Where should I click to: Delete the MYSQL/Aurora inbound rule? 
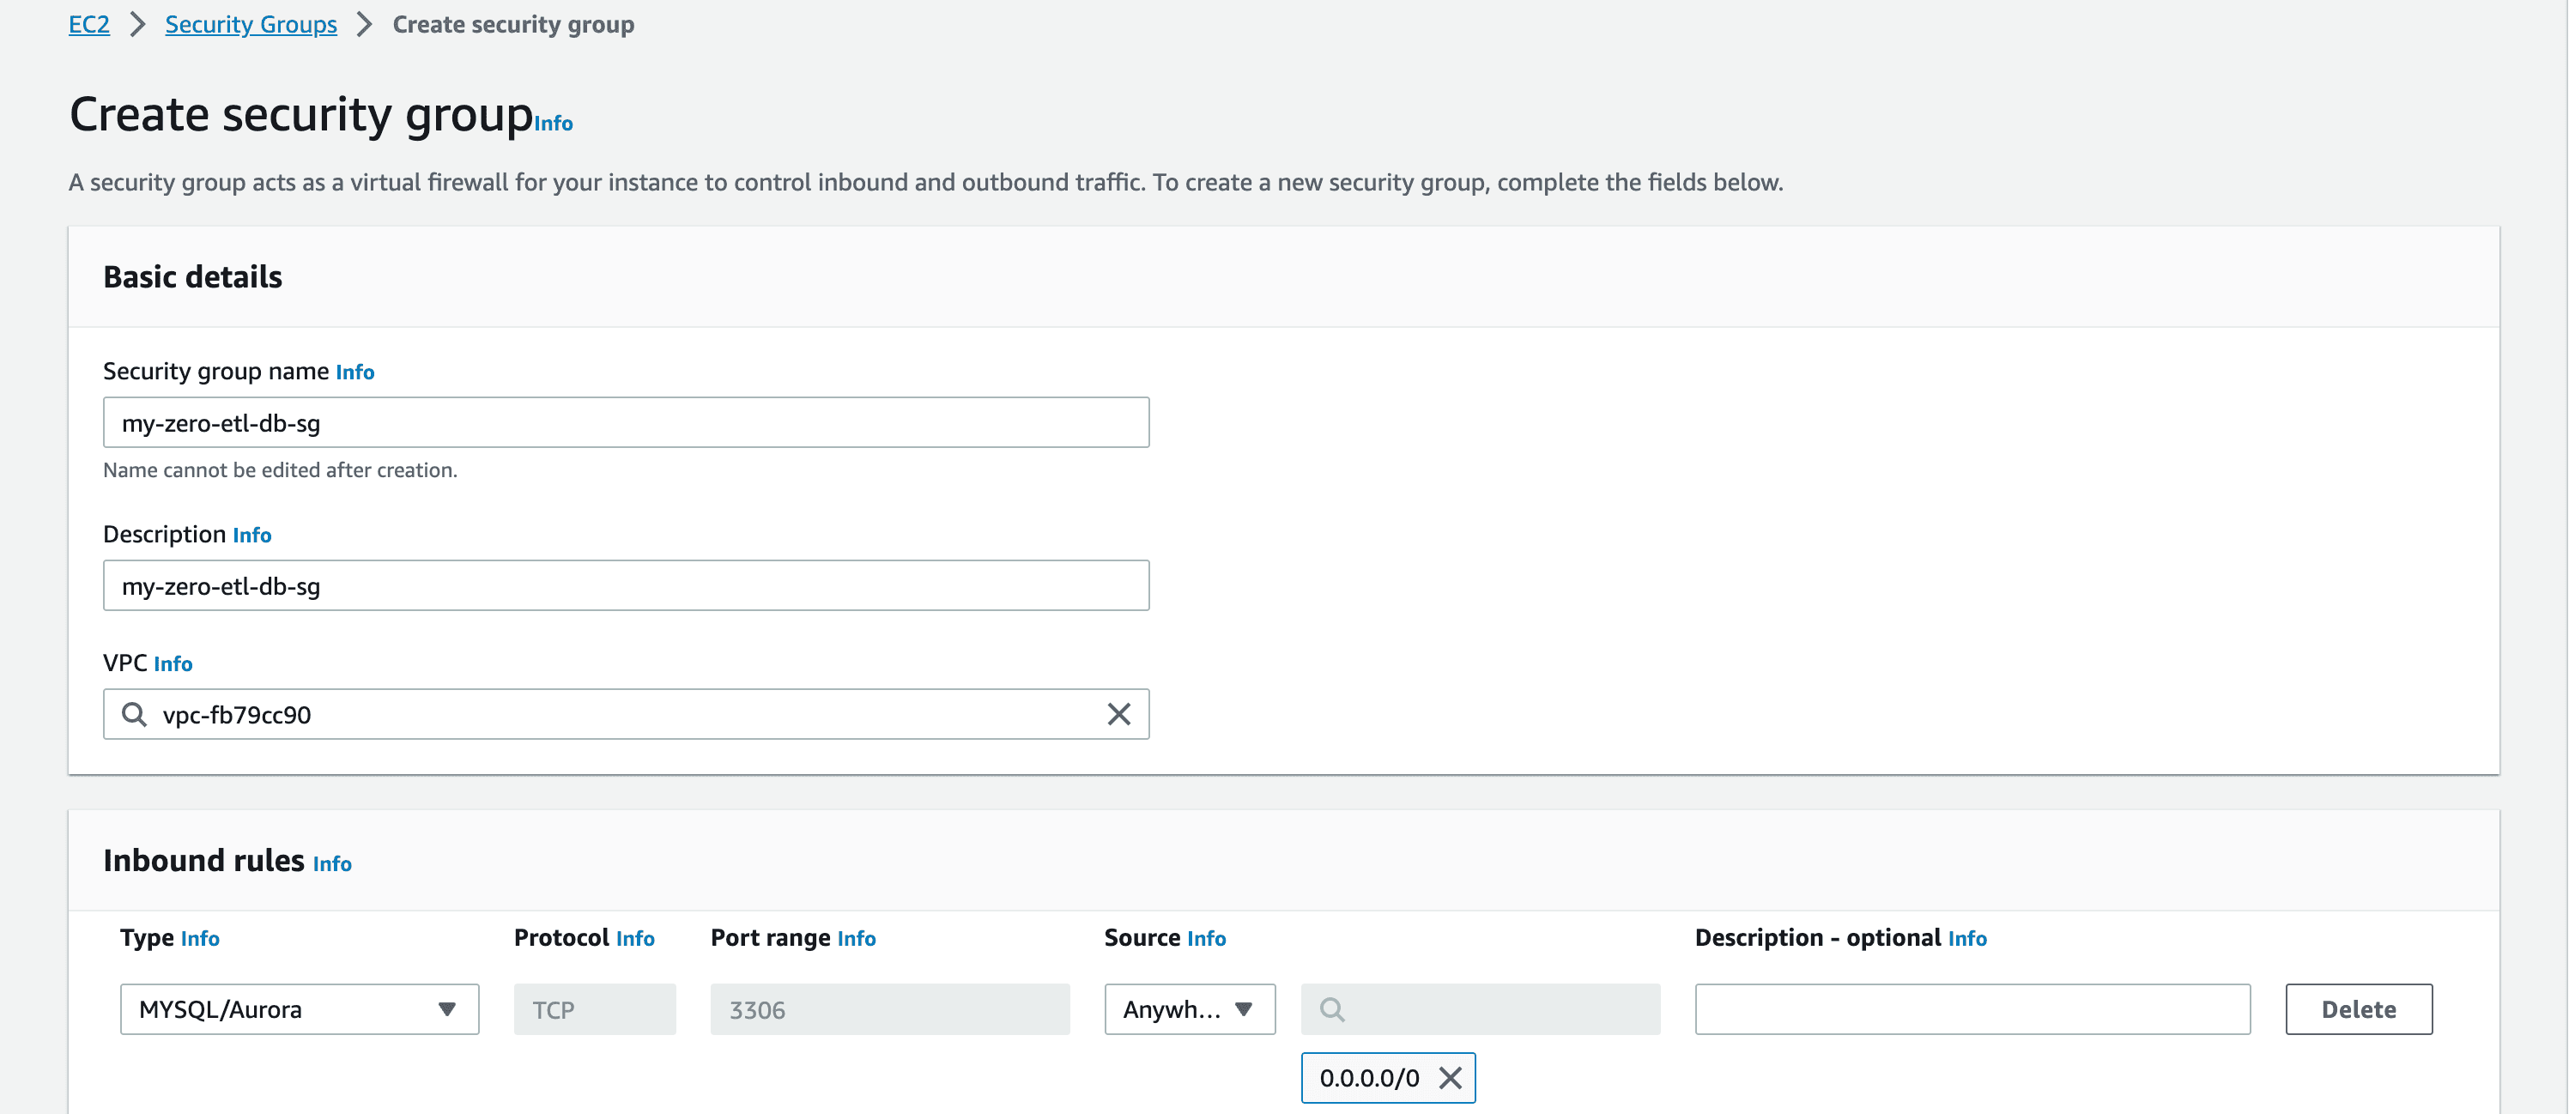(x=2358, y=1009)
